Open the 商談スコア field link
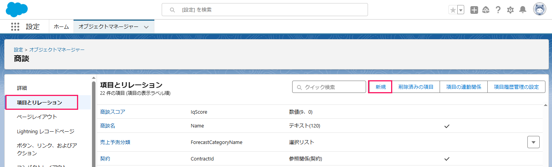This screenshot has width=552, height=167. (x=113, y=112)
